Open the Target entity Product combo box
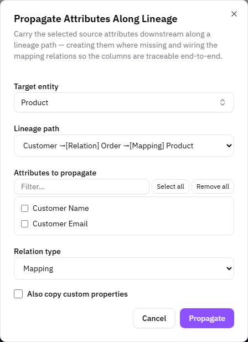This screenshot has width=248, height=342. click(124, 102)
